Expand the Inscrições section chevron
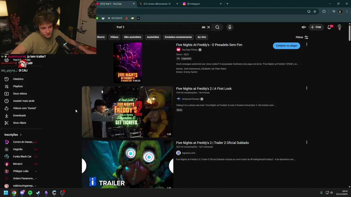 [x=21, y=135]
